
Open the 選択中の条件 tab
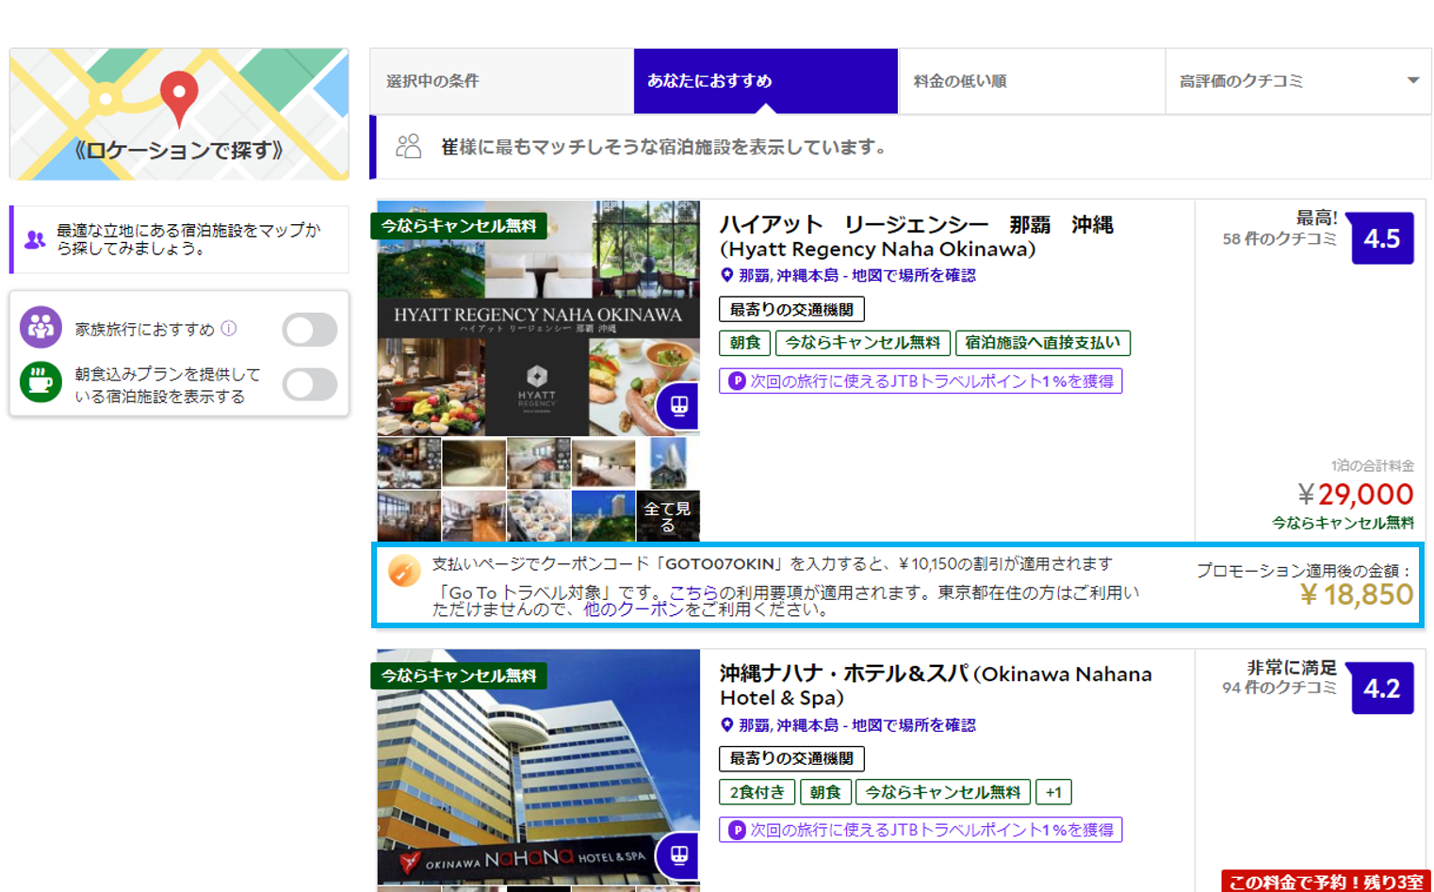coord(433,81)
